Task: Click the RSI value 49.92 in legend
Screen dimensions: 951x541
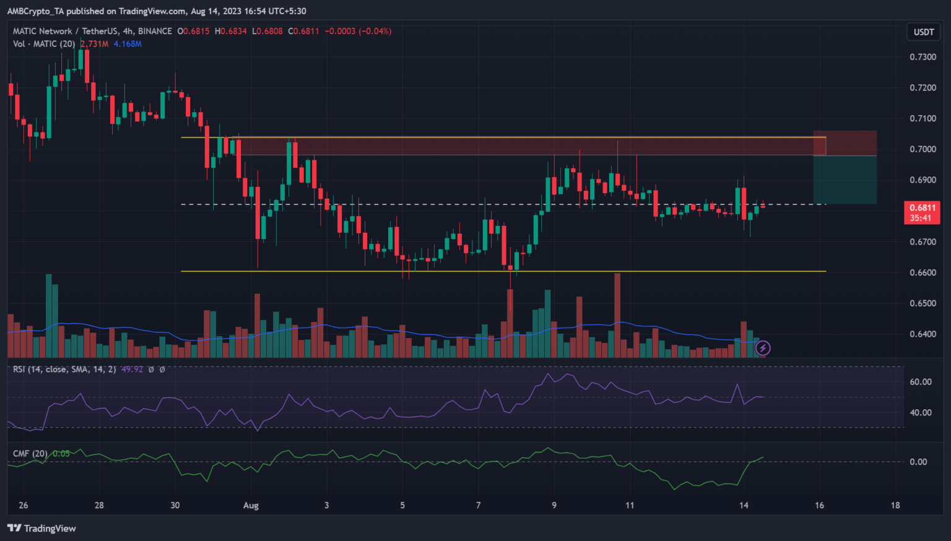Action: coord(132,369)
